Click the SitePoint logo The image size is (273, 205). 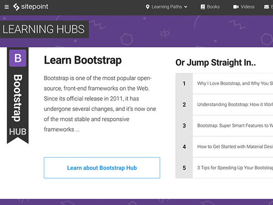31,7
